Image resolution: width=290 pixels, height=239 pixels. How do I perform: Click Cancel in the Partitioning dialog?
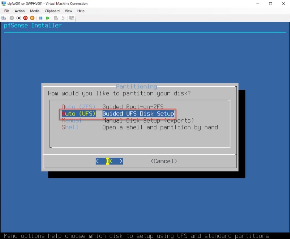pos(163,161)
